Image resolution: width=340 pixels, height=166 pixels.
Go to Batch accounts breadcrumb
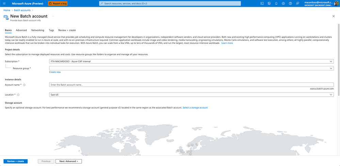point(22,10)
